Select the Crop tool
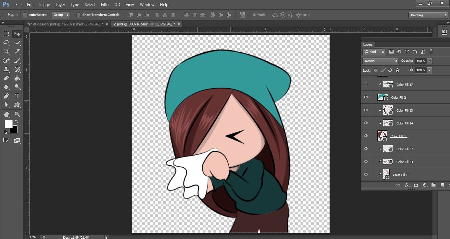This screenshot has height=239, width=450. (x=6, y=51)
